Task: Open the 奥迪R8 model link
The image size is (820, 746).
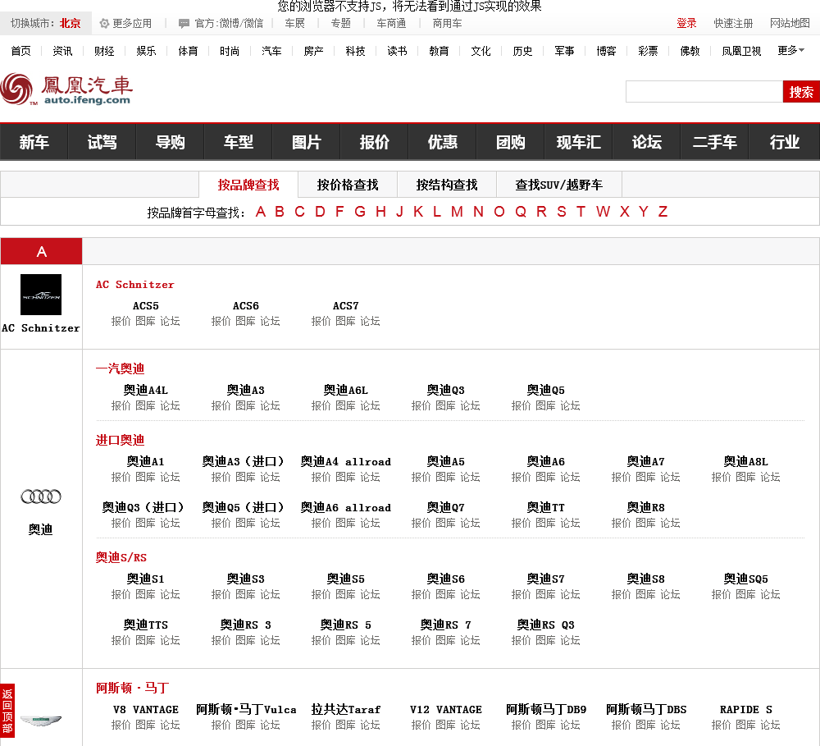Action: pos(646,507)
